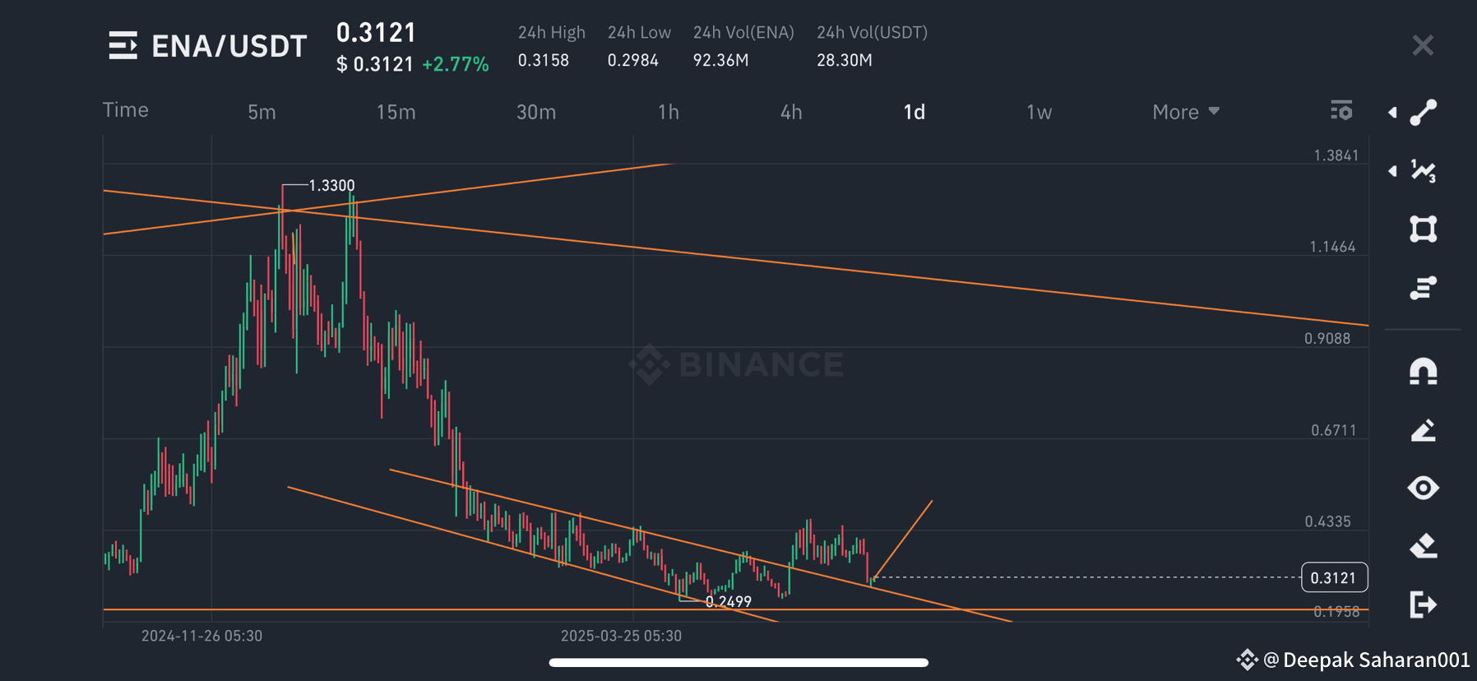The image size is (1477, 681).
Task: Click the 2024-11-26 05:30 date label
Action: [202, 636]
